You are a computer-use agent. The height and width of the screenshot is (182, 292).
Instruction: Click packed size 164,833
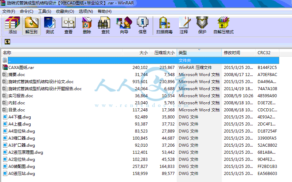click(x=167, y=166)
